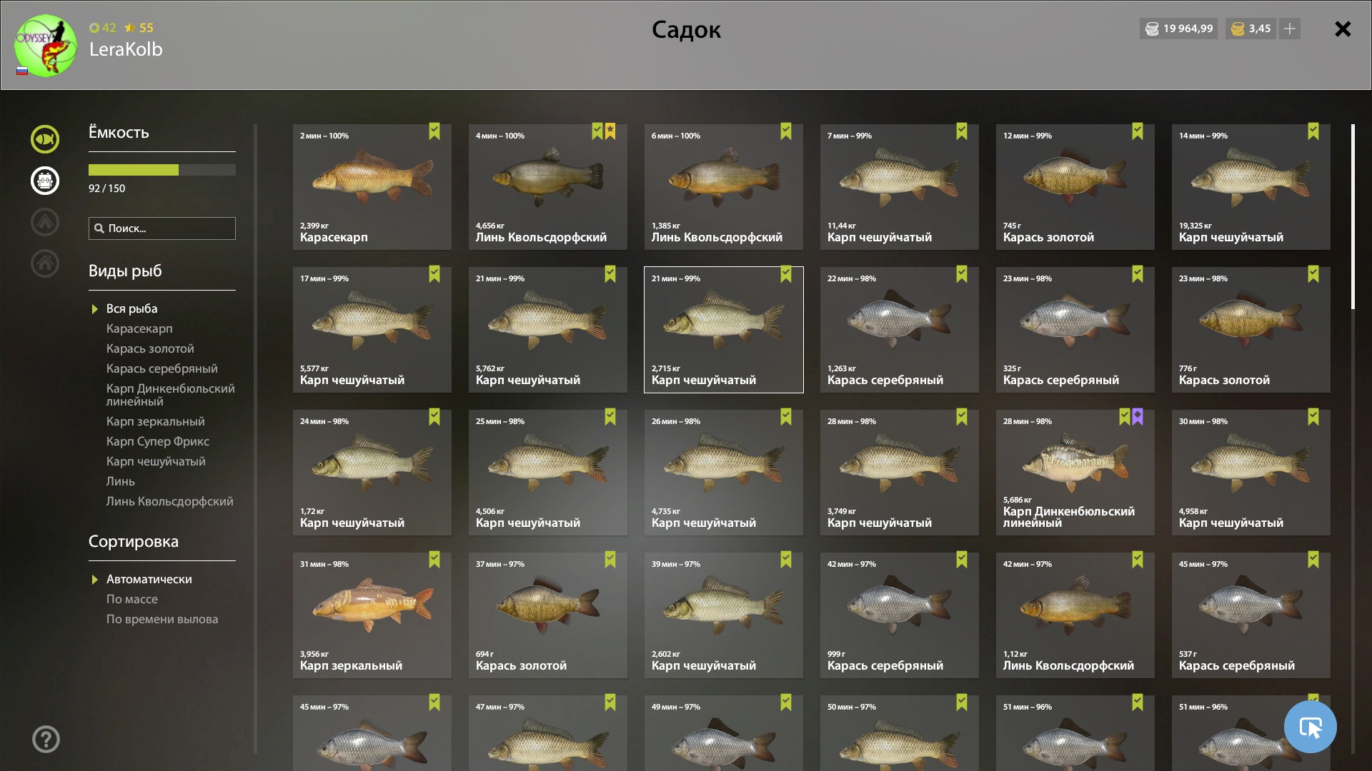This screenshot has width=1372, height=771.
Task: Filter by Карп зеркальный species
Action: coord(156,421)
